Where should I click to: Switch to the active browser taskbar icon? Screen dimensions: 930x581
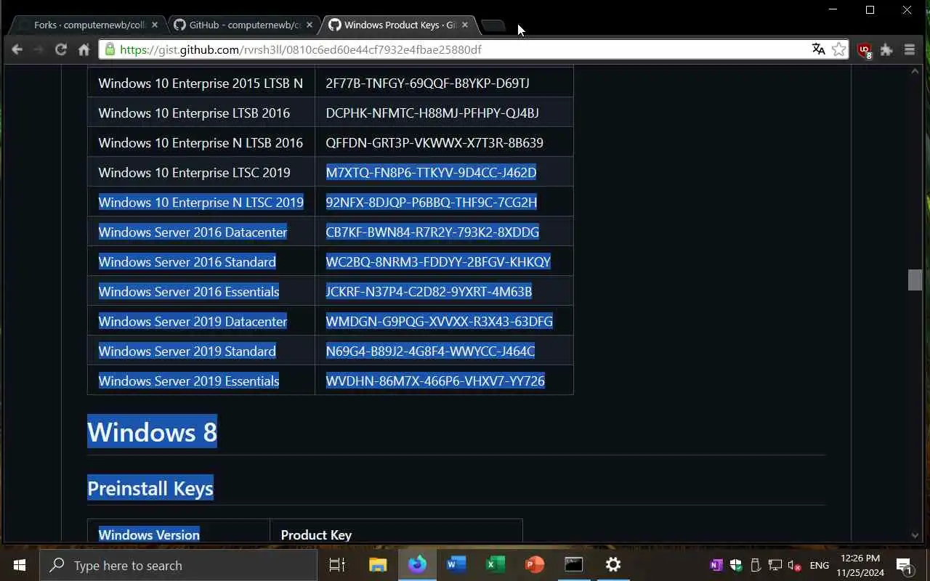(x=417, y=565)
